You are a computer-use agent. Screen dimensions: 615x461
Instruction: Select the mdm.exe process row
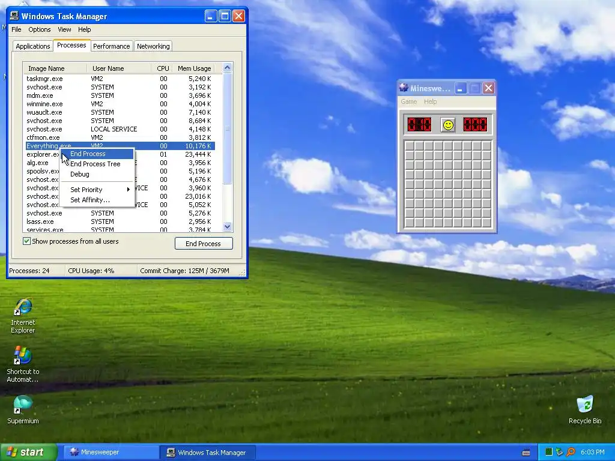click(x=120, y=95)
